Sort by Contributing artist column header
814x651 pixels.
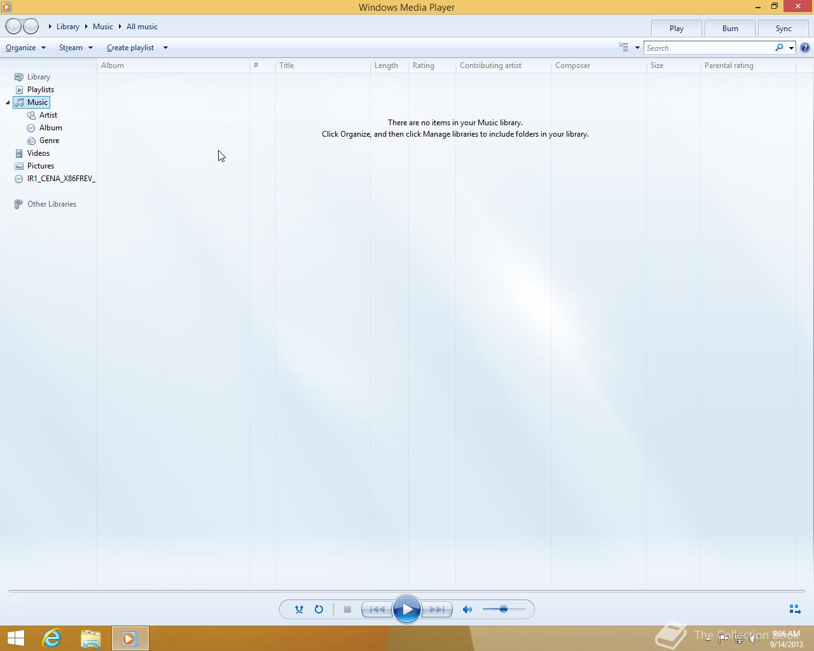pyautogui.click(x=503, y=65)
